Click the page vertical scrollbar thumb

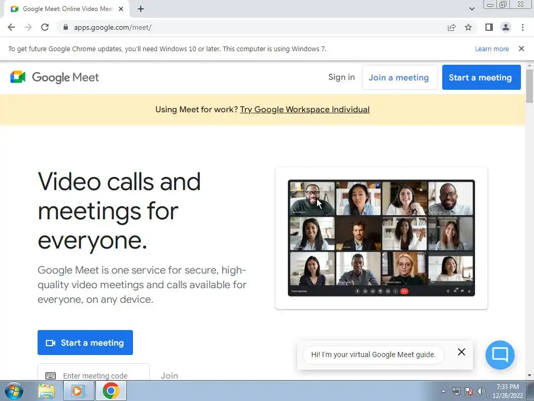tap(529, 86)
